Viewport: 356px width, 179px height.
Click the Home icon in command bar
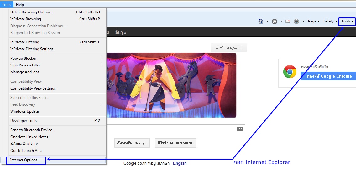point(261,21)
